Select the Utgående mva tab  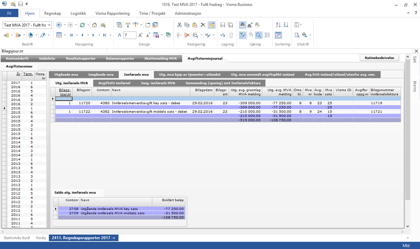click(66, 75)
